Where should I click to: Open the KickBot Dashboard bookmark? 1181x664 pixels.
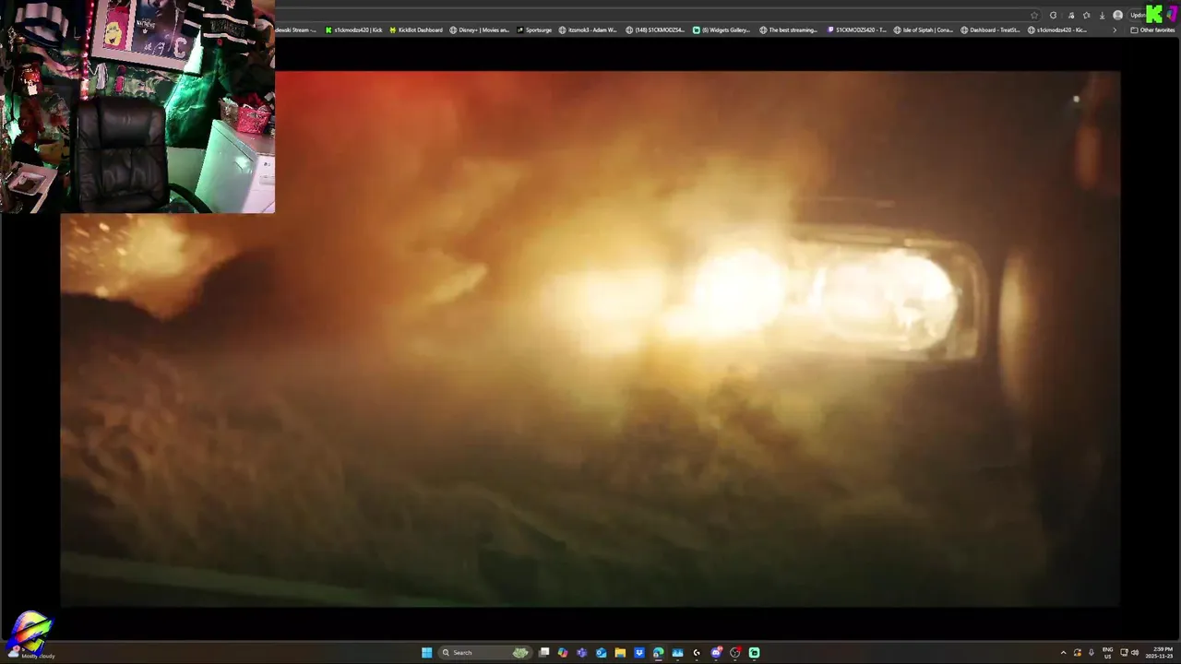[416, 30]
